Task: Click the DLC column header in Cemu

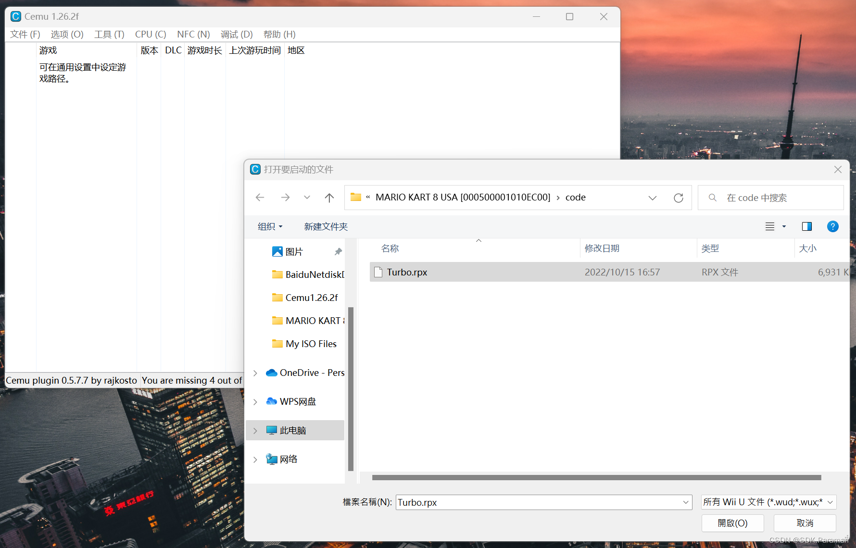Action: coord(173,50)
